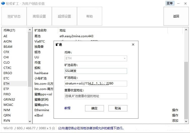Viewport: 190px width, 133px height.
Task: Select highlighted ETH coin
Action: click(15, 84)
